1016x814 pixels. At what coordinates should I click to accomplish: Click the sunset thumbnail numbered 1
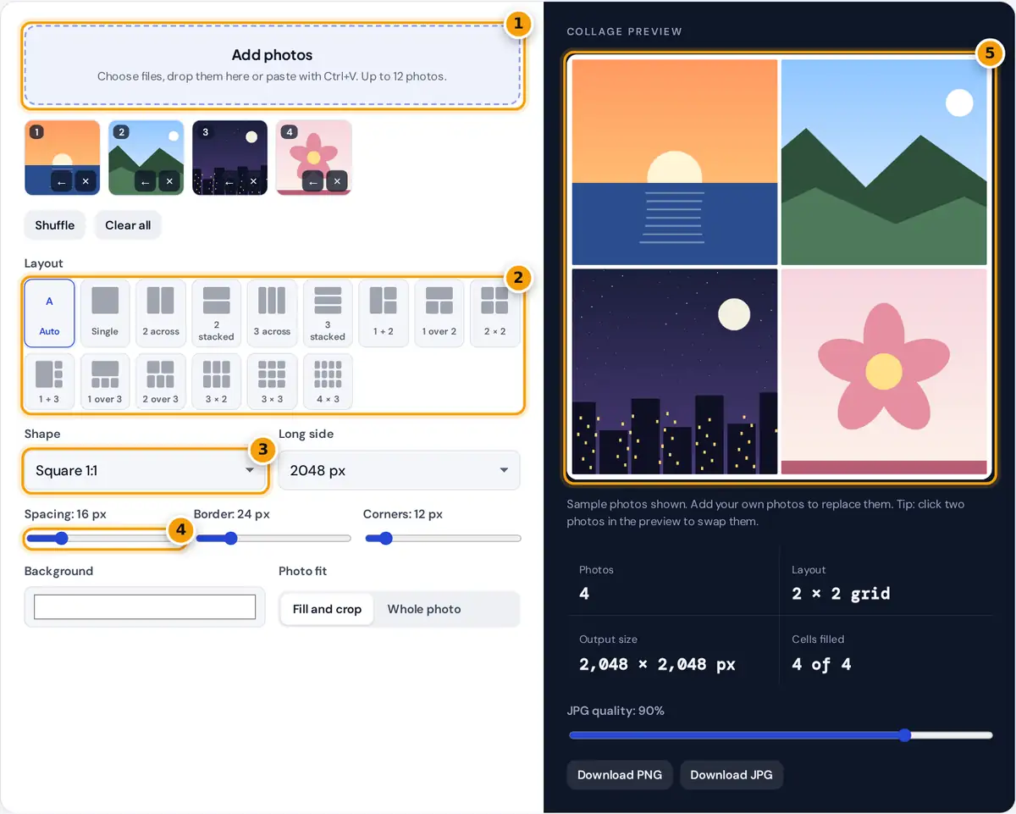click(x=62, y=158)
